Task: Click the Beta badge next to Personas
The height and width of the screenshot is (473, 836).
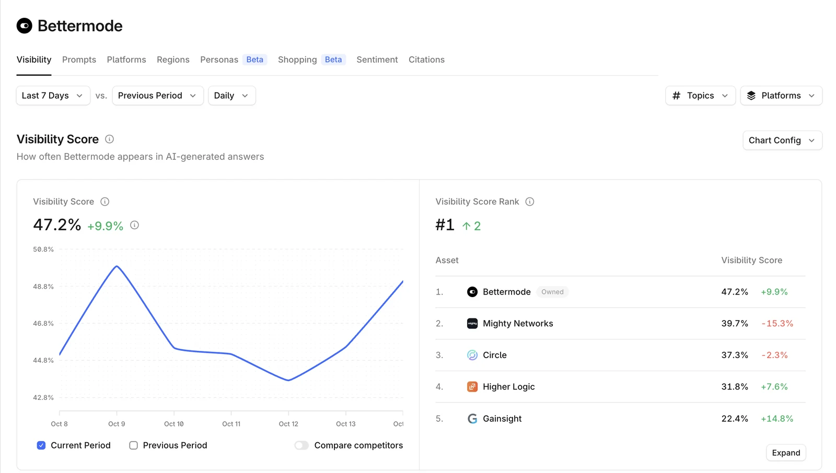Action: coord(255,60)
